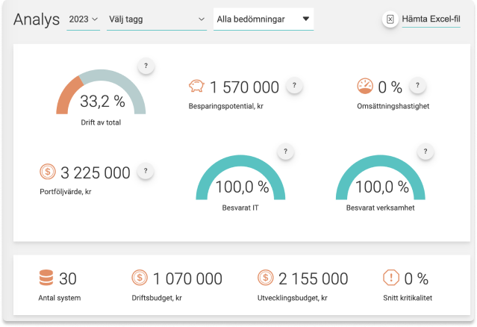Click the Drift av total gauge
This screenshot has height=327, width=477.
[x=102, y=96]
